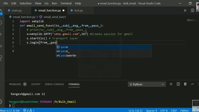
Task: Open the Selection menu
Action: pyautogui.click(x=25, y=3)
